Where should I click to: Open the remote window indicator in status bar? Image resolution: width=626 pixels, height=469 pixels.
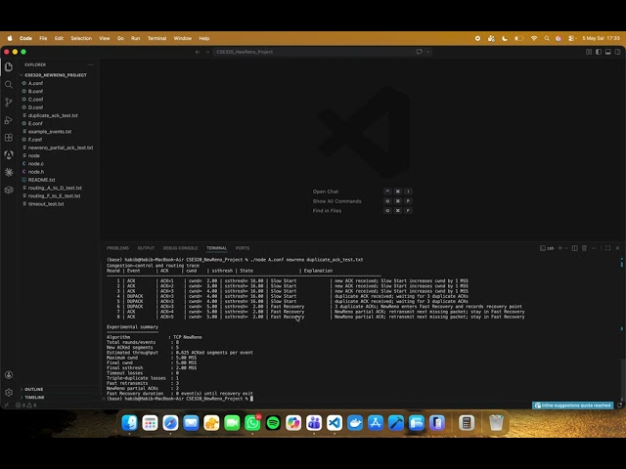(x=6, y=405)
